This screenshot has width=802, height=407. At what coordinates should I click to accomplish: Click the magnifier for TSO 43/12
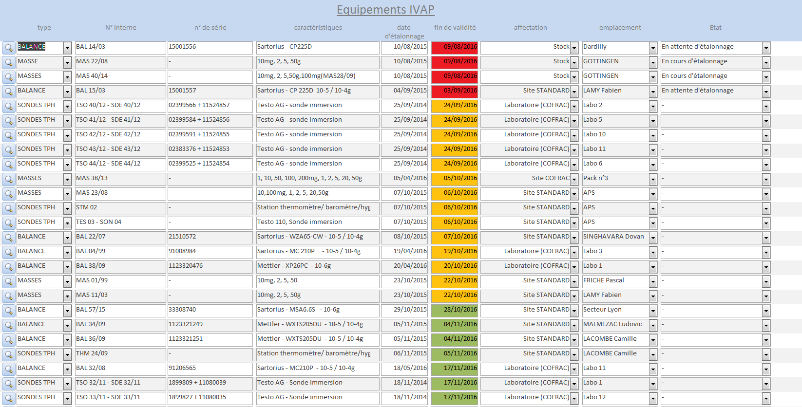8,150
